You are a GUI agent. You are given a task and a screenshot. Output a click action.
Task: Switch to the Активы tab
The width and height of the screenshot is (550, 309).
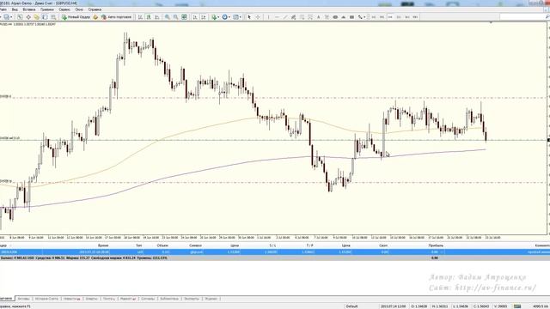(x=23, y=299)
